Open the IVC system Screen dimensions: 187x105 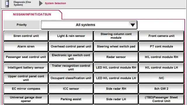(161, 78)
